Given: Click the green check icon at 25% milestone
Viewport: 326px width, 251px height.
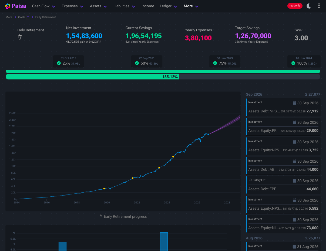Looking at the screenshot, I should (x=59, y=63).
